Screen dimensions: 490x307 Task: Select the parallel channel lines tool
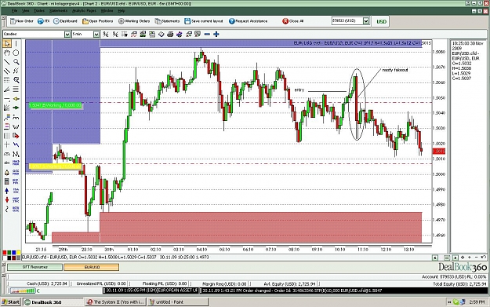[x=7, y=71]
